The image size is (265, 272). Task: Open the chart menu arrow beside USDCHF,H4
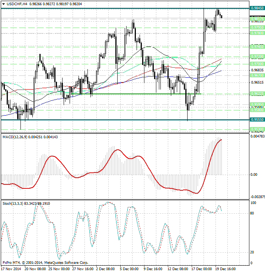pos(3,4)
